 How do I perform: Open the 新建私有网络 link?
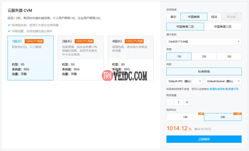pyautogui.click(x=217, y=89)
